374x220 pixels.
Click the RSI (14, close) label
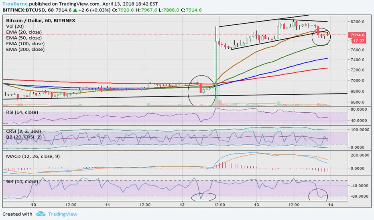pos(22,112)
